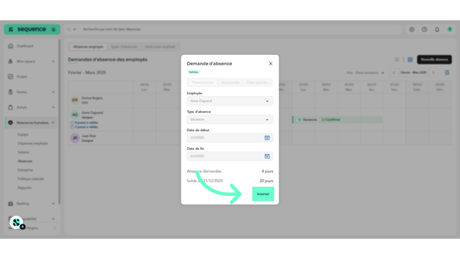Open the Type d'absence dropdown showing Vacances

230,120
